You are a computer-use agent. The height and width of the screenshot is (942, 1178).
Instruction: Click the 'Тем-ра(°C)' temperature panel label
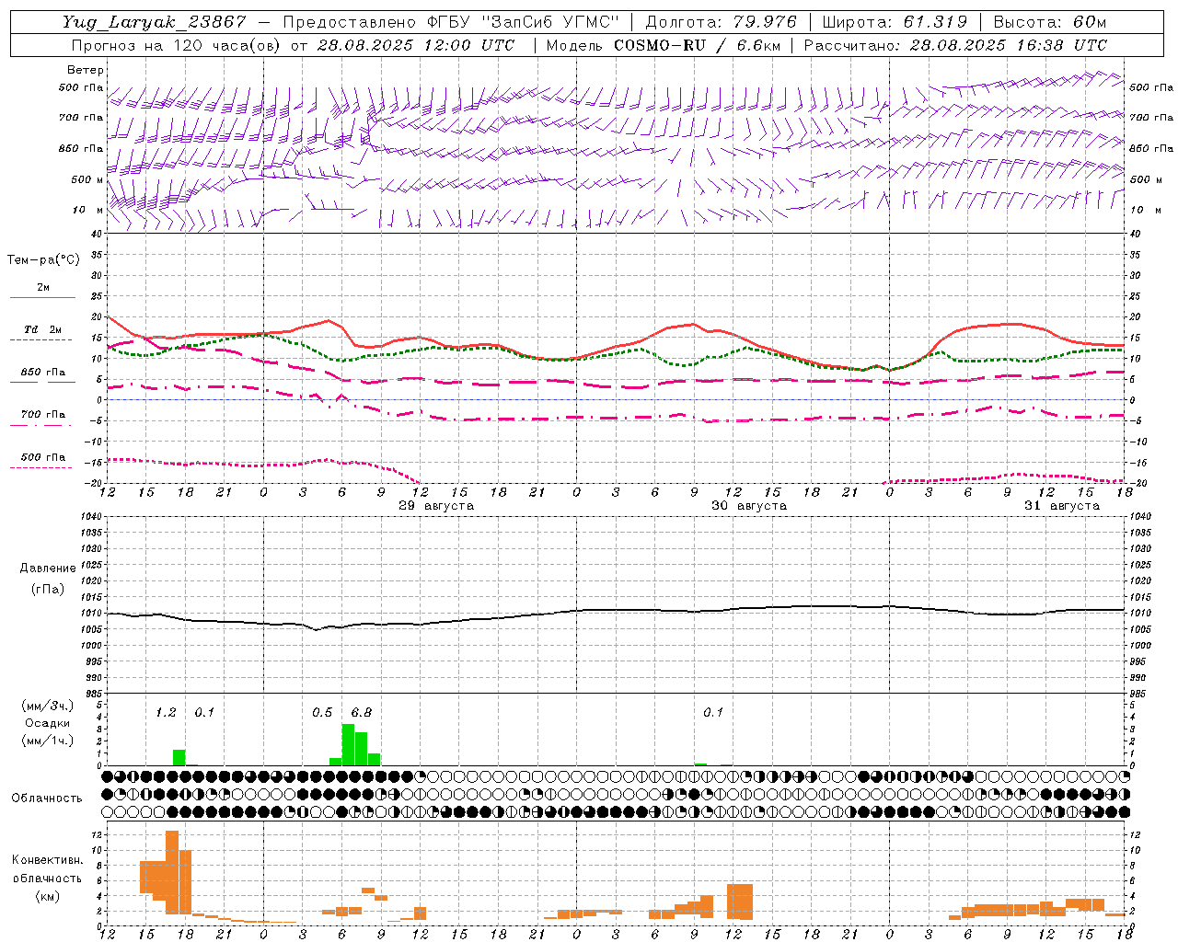(x=43, y=260)
